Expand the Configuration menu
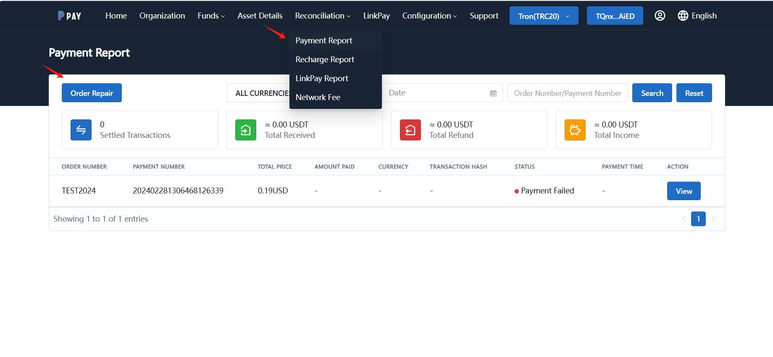The height and width of the screenshot is (357, 773). click(429, 16)
